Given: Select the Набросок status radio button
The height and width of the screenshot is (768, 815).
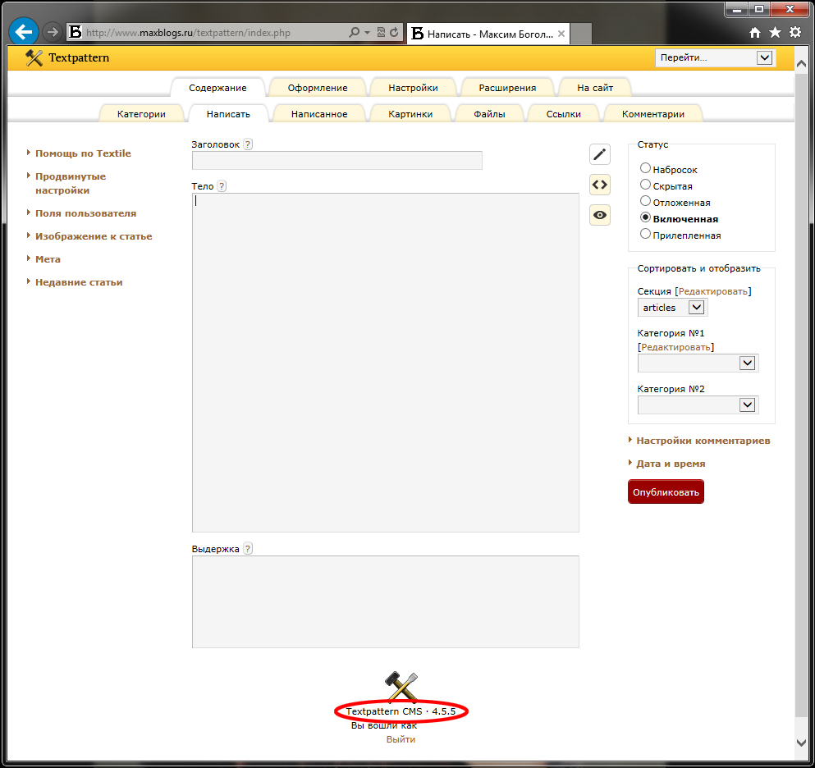Looking at the screenshot, I should [x=645, y=168].
